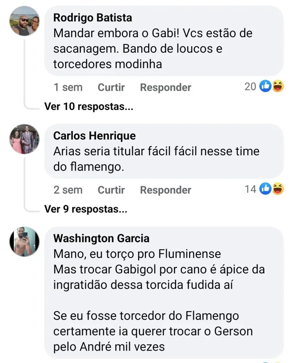This screenshot has width=293, height=363.
Task: Click Responder under Carlos Henrique's comment
Action: click(x=165, y=190)
